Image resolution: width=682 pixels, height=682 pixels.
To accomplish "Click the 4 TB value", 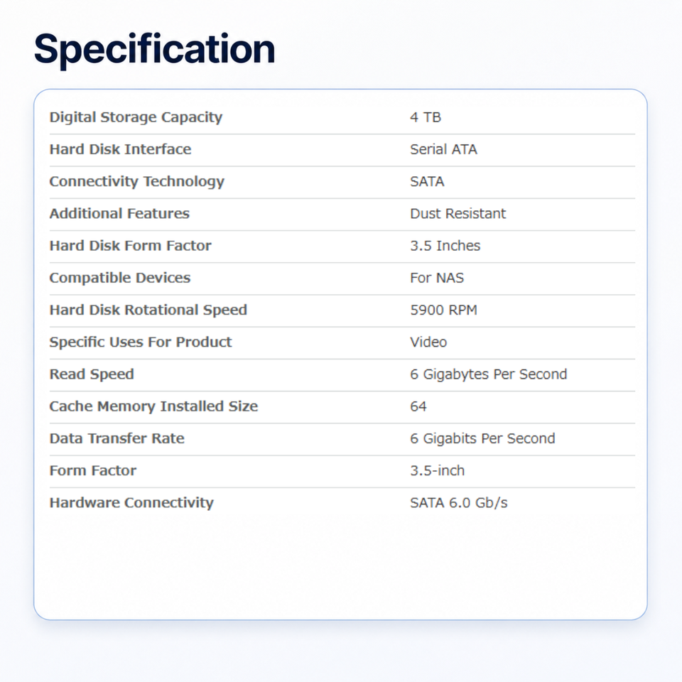I will point(426,117).
